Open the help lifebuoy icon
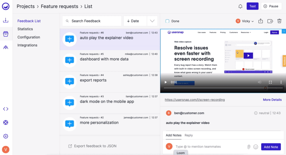 coord(6,123)
